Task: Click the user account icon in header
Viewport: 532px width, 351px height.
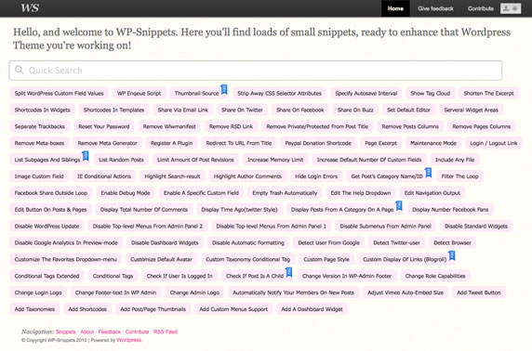Action: (x=511, y=8)
